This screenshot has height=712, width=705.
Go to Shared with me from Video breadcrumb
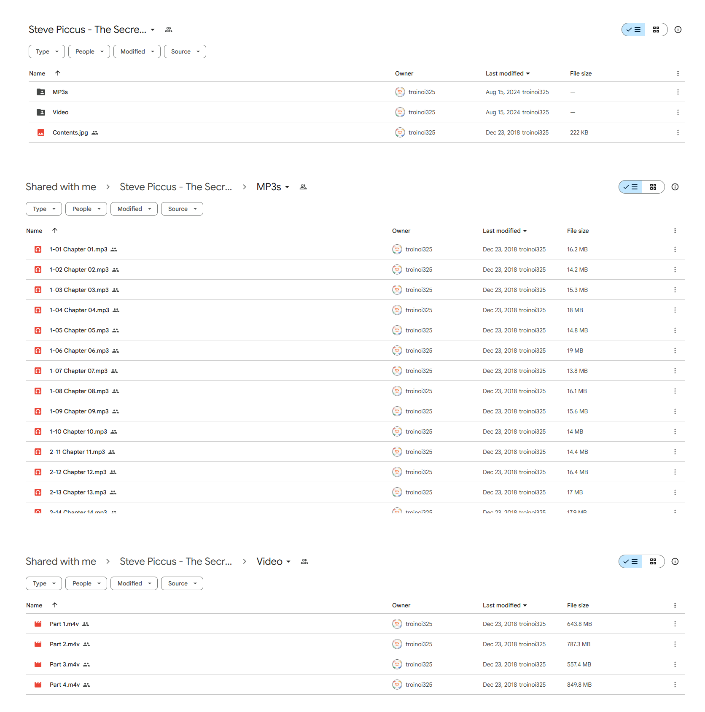click(x=61, y=561)
